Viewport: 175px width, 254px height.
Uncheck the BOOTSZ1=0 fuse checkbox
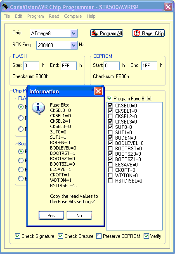110,159
